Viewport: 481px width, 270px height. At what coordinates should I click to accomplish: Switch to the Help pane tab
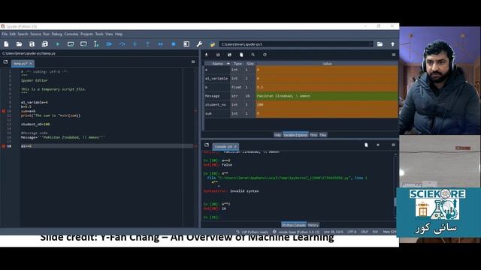(277, 135)
